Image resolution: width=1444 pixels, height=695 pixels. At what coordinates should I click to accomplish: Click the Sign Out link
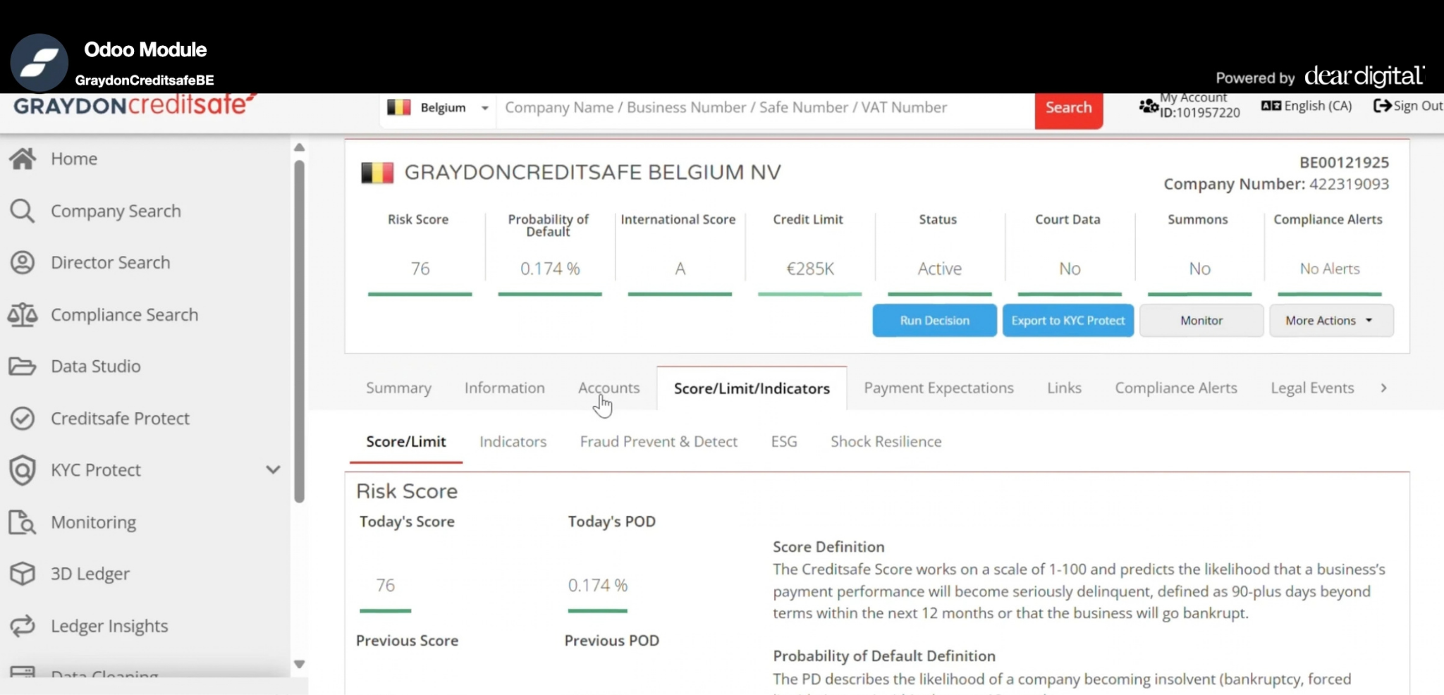point(1408,106)
